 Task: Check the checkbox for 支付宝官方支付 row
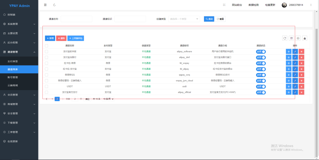point(47,92)
